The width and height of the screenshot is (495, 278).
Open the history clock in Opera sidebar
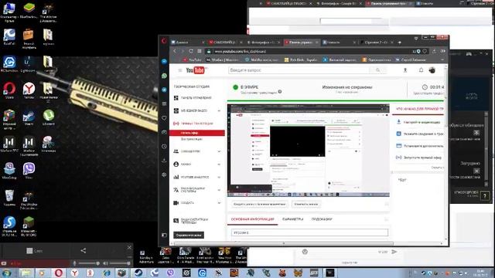click(164, 146)
